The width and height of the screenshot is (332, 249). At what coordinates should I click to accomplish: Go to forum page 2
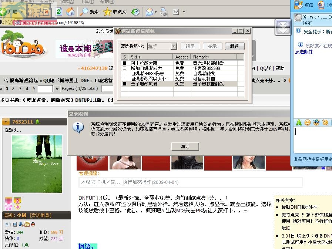13,88
